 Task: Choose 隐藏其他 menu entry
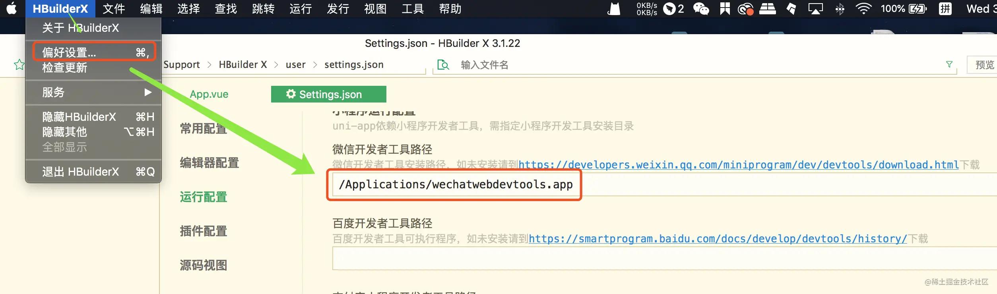[x=93, y=132]
